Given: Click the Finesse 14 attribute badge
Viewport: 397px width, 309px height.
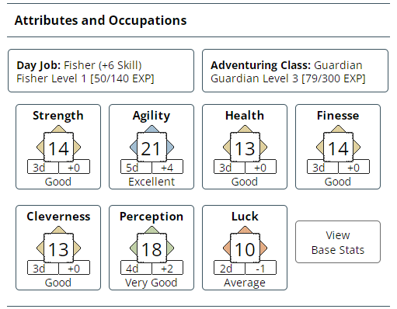Looking at the screenshot, I should (x=338, y=147).
